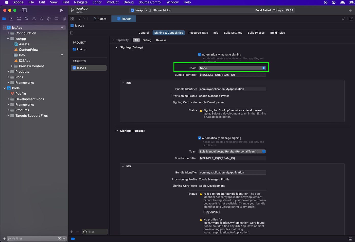Toggle recent files filter clock icon

tap(59, 238)
